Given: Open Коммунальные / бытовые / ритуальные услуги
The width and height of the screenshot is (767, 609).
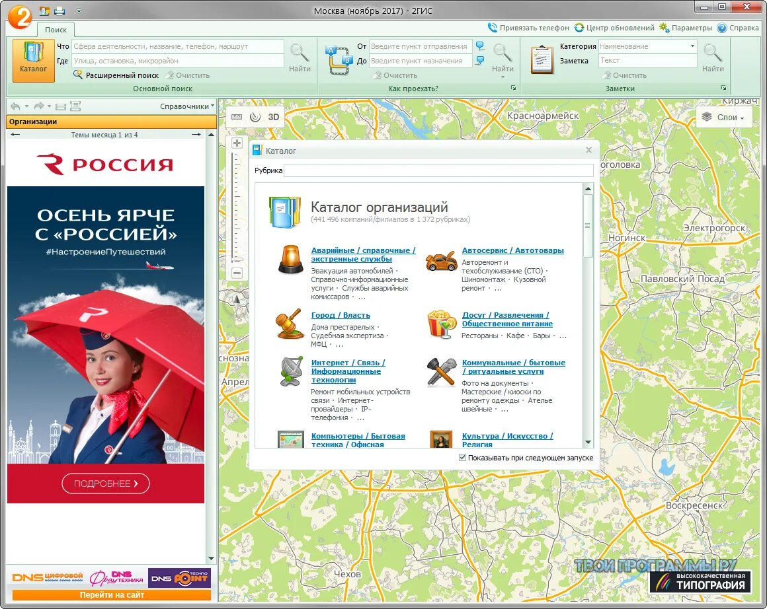Looking at the screenshot, I should click(514, 367).
